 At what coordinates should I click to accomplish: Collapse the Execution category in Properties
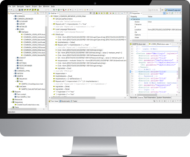tap(131, 19)
